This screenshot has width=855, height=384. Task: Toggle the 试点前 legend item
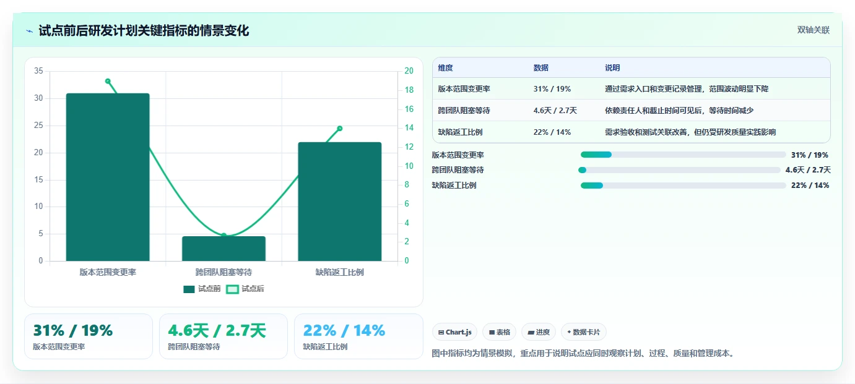(202, 289)
